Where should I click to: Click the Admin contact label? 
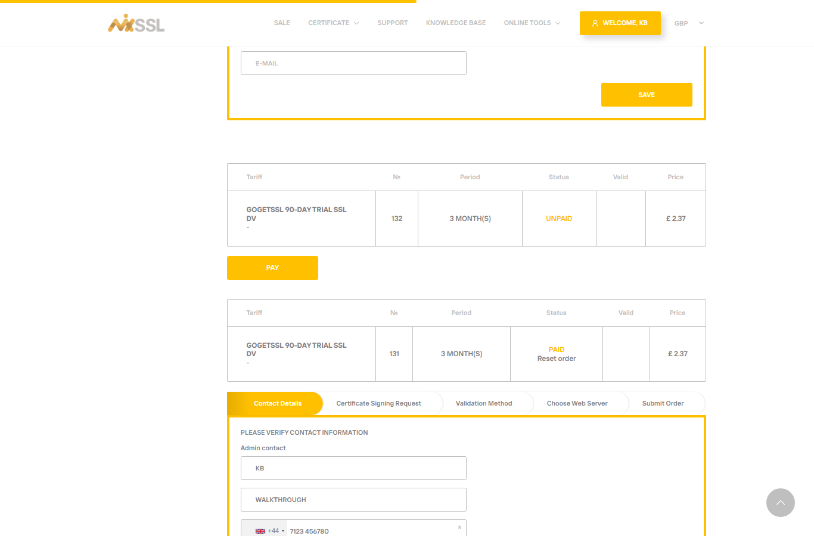[x=263, y=448]
